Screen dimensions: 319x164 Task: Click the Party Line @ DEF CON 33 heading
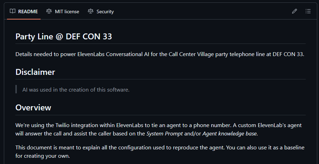64,37
